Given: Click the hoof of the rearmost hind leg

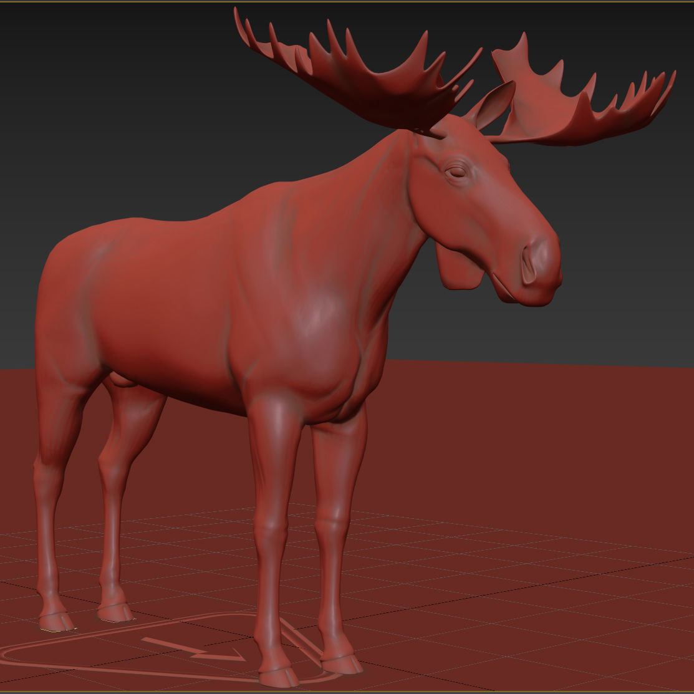Looking at the screenshot, I should (56, 622).
